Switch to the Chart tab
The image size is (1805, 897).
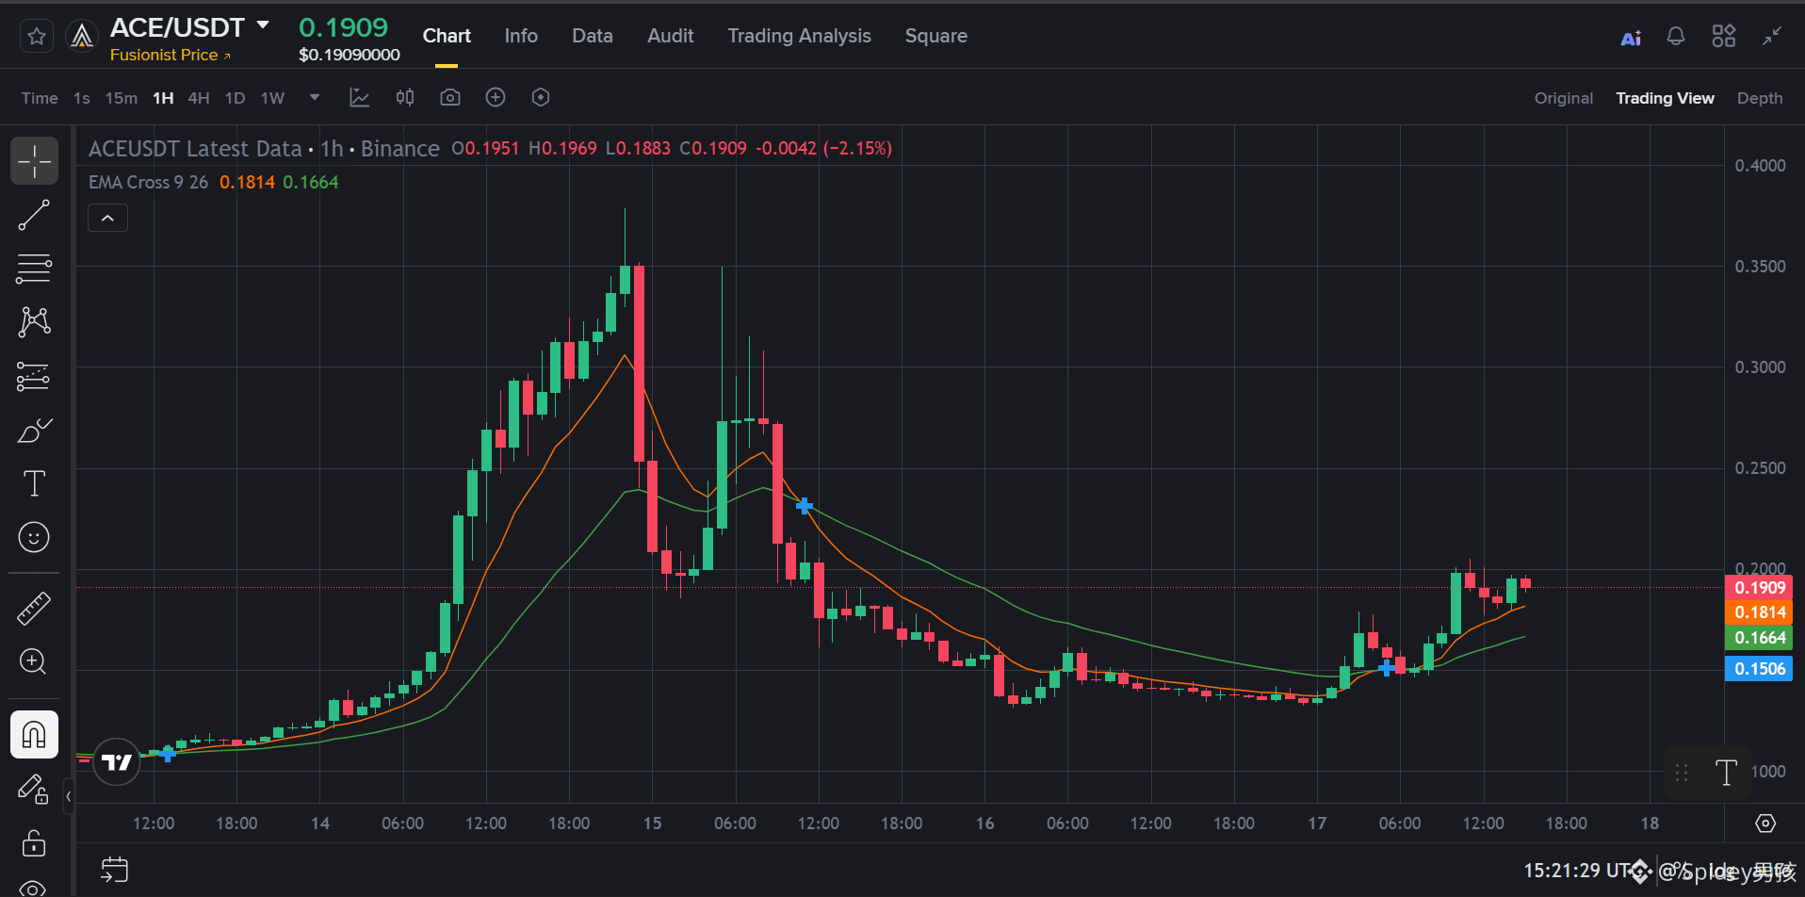pos(447,36)
